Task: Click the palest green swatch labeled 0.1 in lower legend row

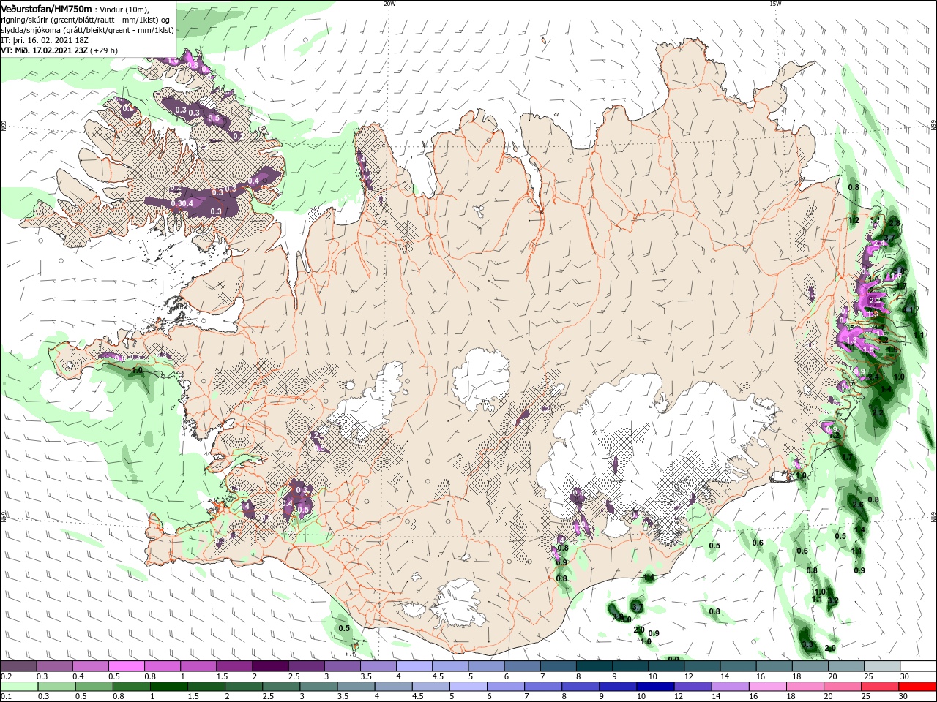Action: (18, 687)
